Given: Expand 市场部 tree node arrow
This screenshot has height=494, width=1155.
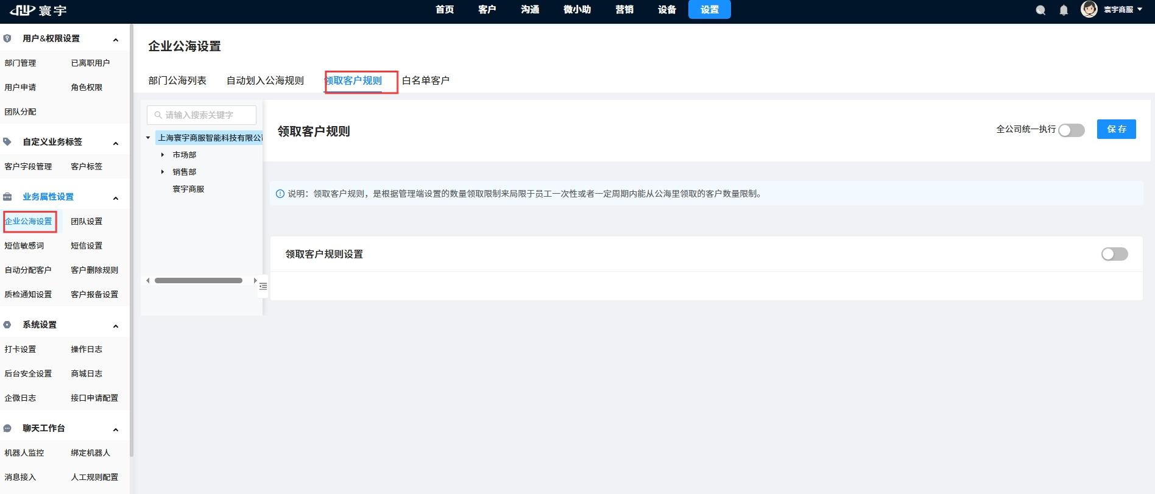Looking at the screenshot, I should coord(163,155).
